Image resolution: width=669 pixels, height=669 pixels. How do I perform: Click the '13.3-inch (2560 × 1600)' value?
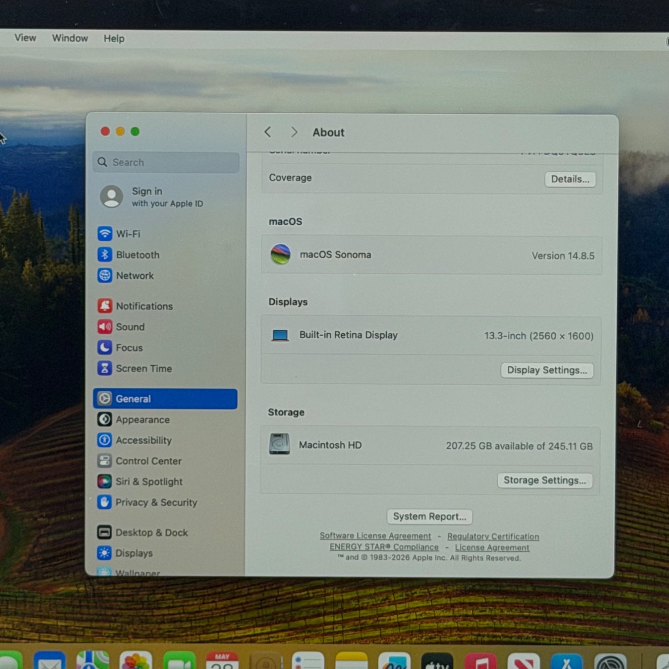click(x=539, y=336)
